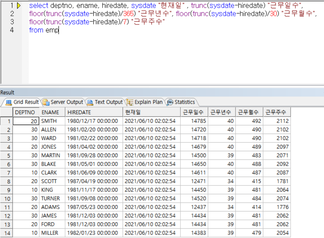324x238 pixels.
Task: Click the JAMES name cell
Action: tap(52, 216)
